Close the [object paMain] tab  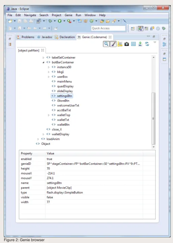(43, 50)
